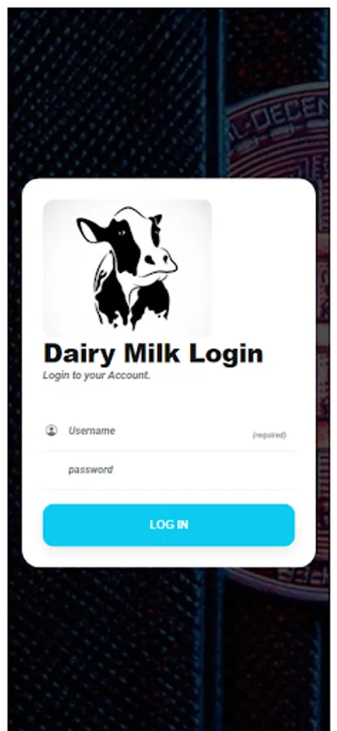The height and width of the screenshot is (731, 337).
Task: Click the divider line under the Username field
Action: [169, 451]
